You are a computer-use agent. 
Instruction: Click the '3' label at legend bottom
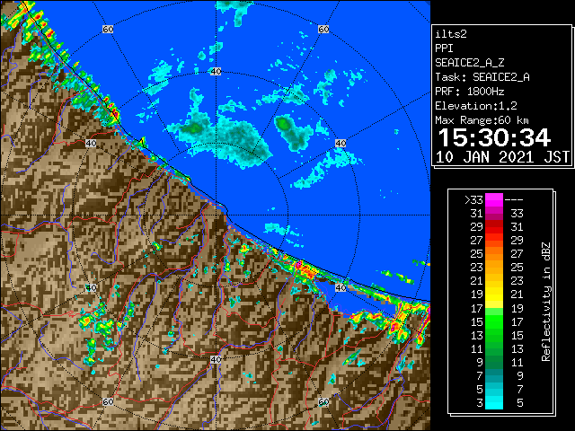(x=480, y=403)
